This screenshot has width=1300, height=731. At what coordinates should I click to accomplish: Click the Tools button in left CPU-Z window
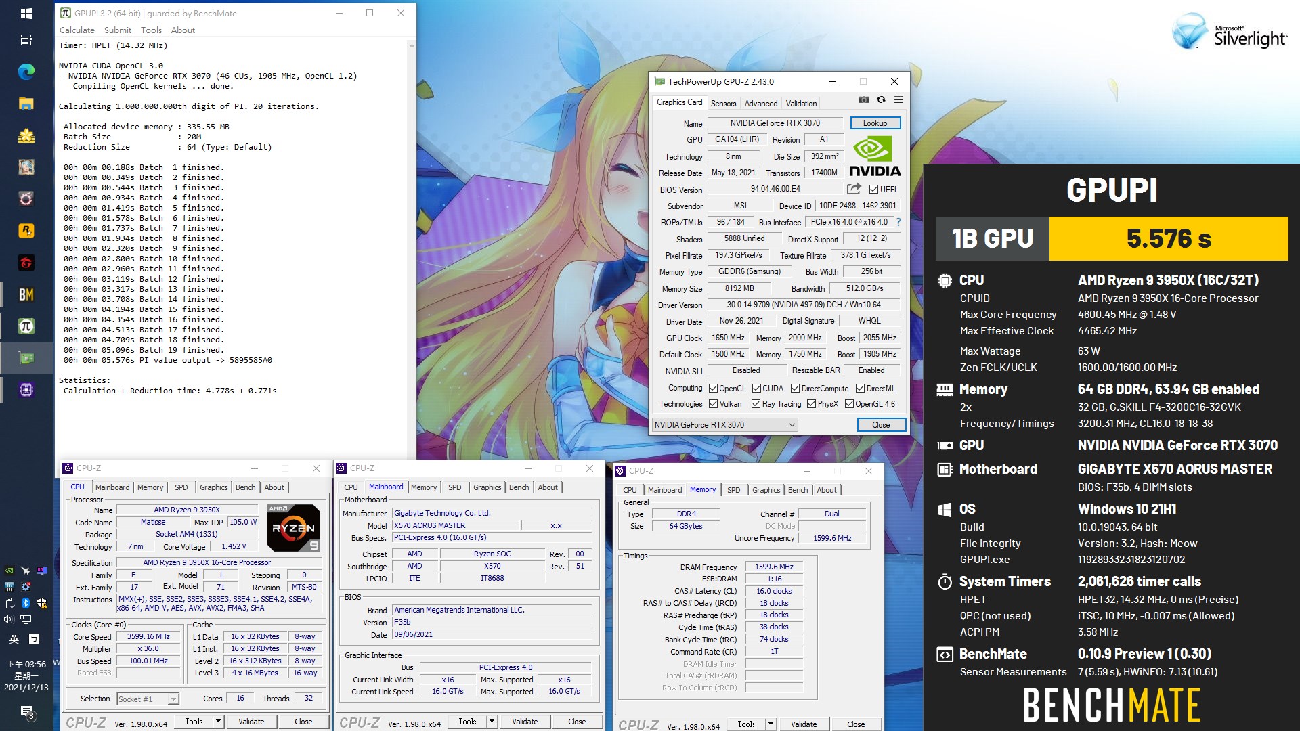(194, 722)
